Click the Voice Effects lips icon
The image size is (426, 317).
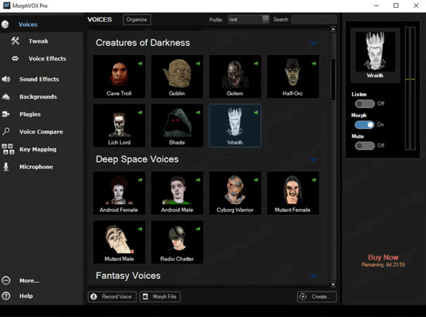coord(16,58)
